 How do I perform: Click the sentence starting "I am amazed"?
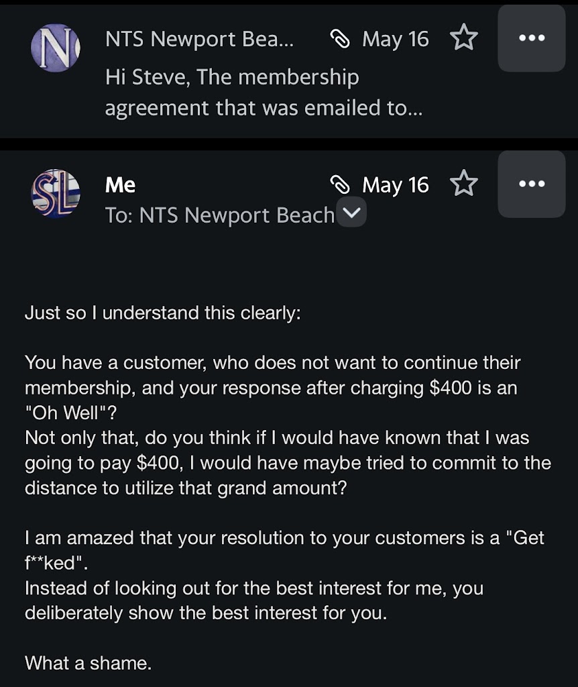284,537
